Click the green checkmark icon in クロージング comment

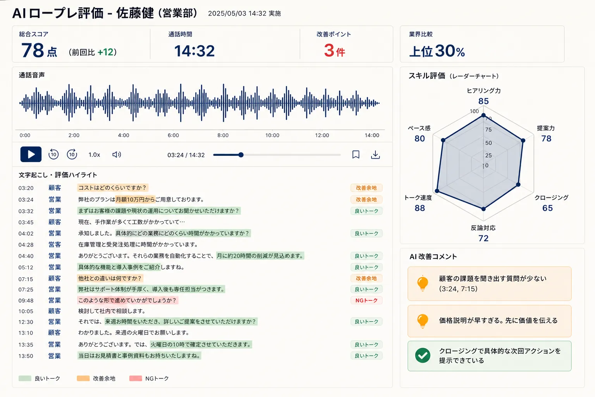(x=423, y=355)
